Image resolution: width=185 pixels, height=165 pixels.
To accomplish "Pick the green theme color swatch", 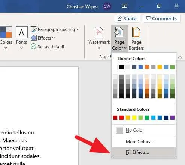I will [172, 67].
